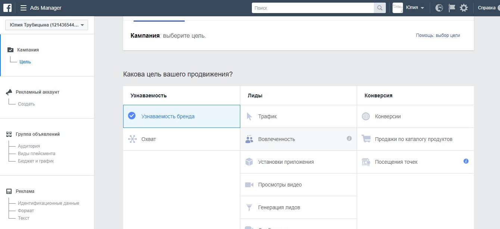The image size is (500, 229).
Task: Go to Цель in the sidebar
Action: (x=25, y=62)
